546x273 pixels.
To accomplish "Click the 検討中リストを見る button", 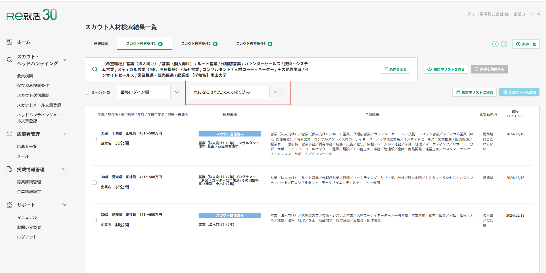I will pos(446,69).
